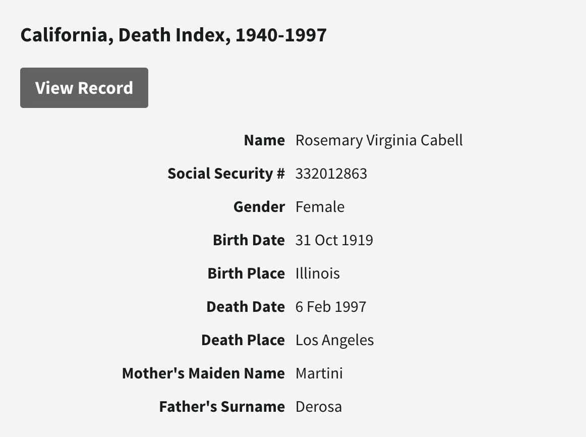Click the Gender field label
Viewport: 586px width, 437px height.
pyautogui.click(x=259, y=207)
